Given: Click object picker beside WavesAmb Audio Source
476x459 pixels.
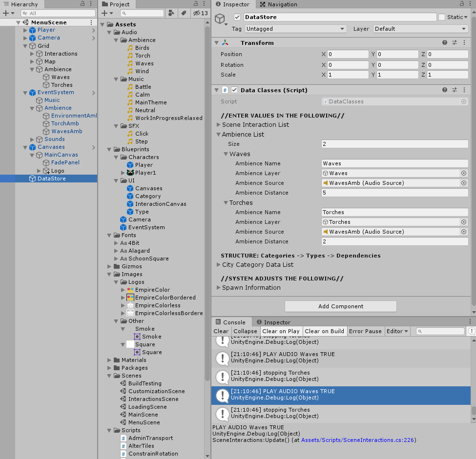Looking at the screenshot, I should [x=463, y=183].
